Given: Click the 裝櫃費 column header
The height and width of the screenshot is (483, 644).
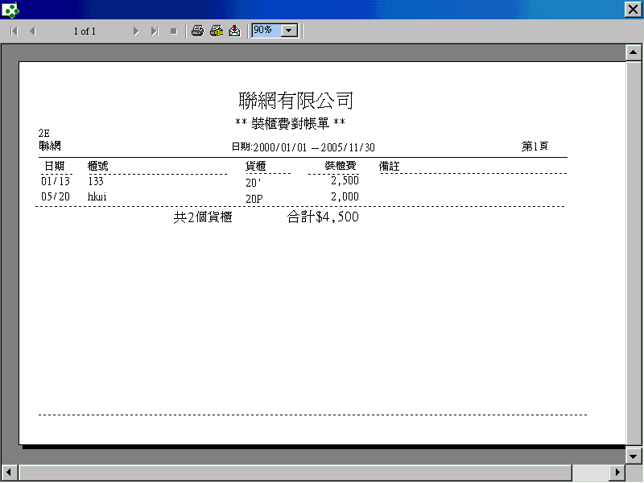Looking at the screenshot, I should coord(341,166).
